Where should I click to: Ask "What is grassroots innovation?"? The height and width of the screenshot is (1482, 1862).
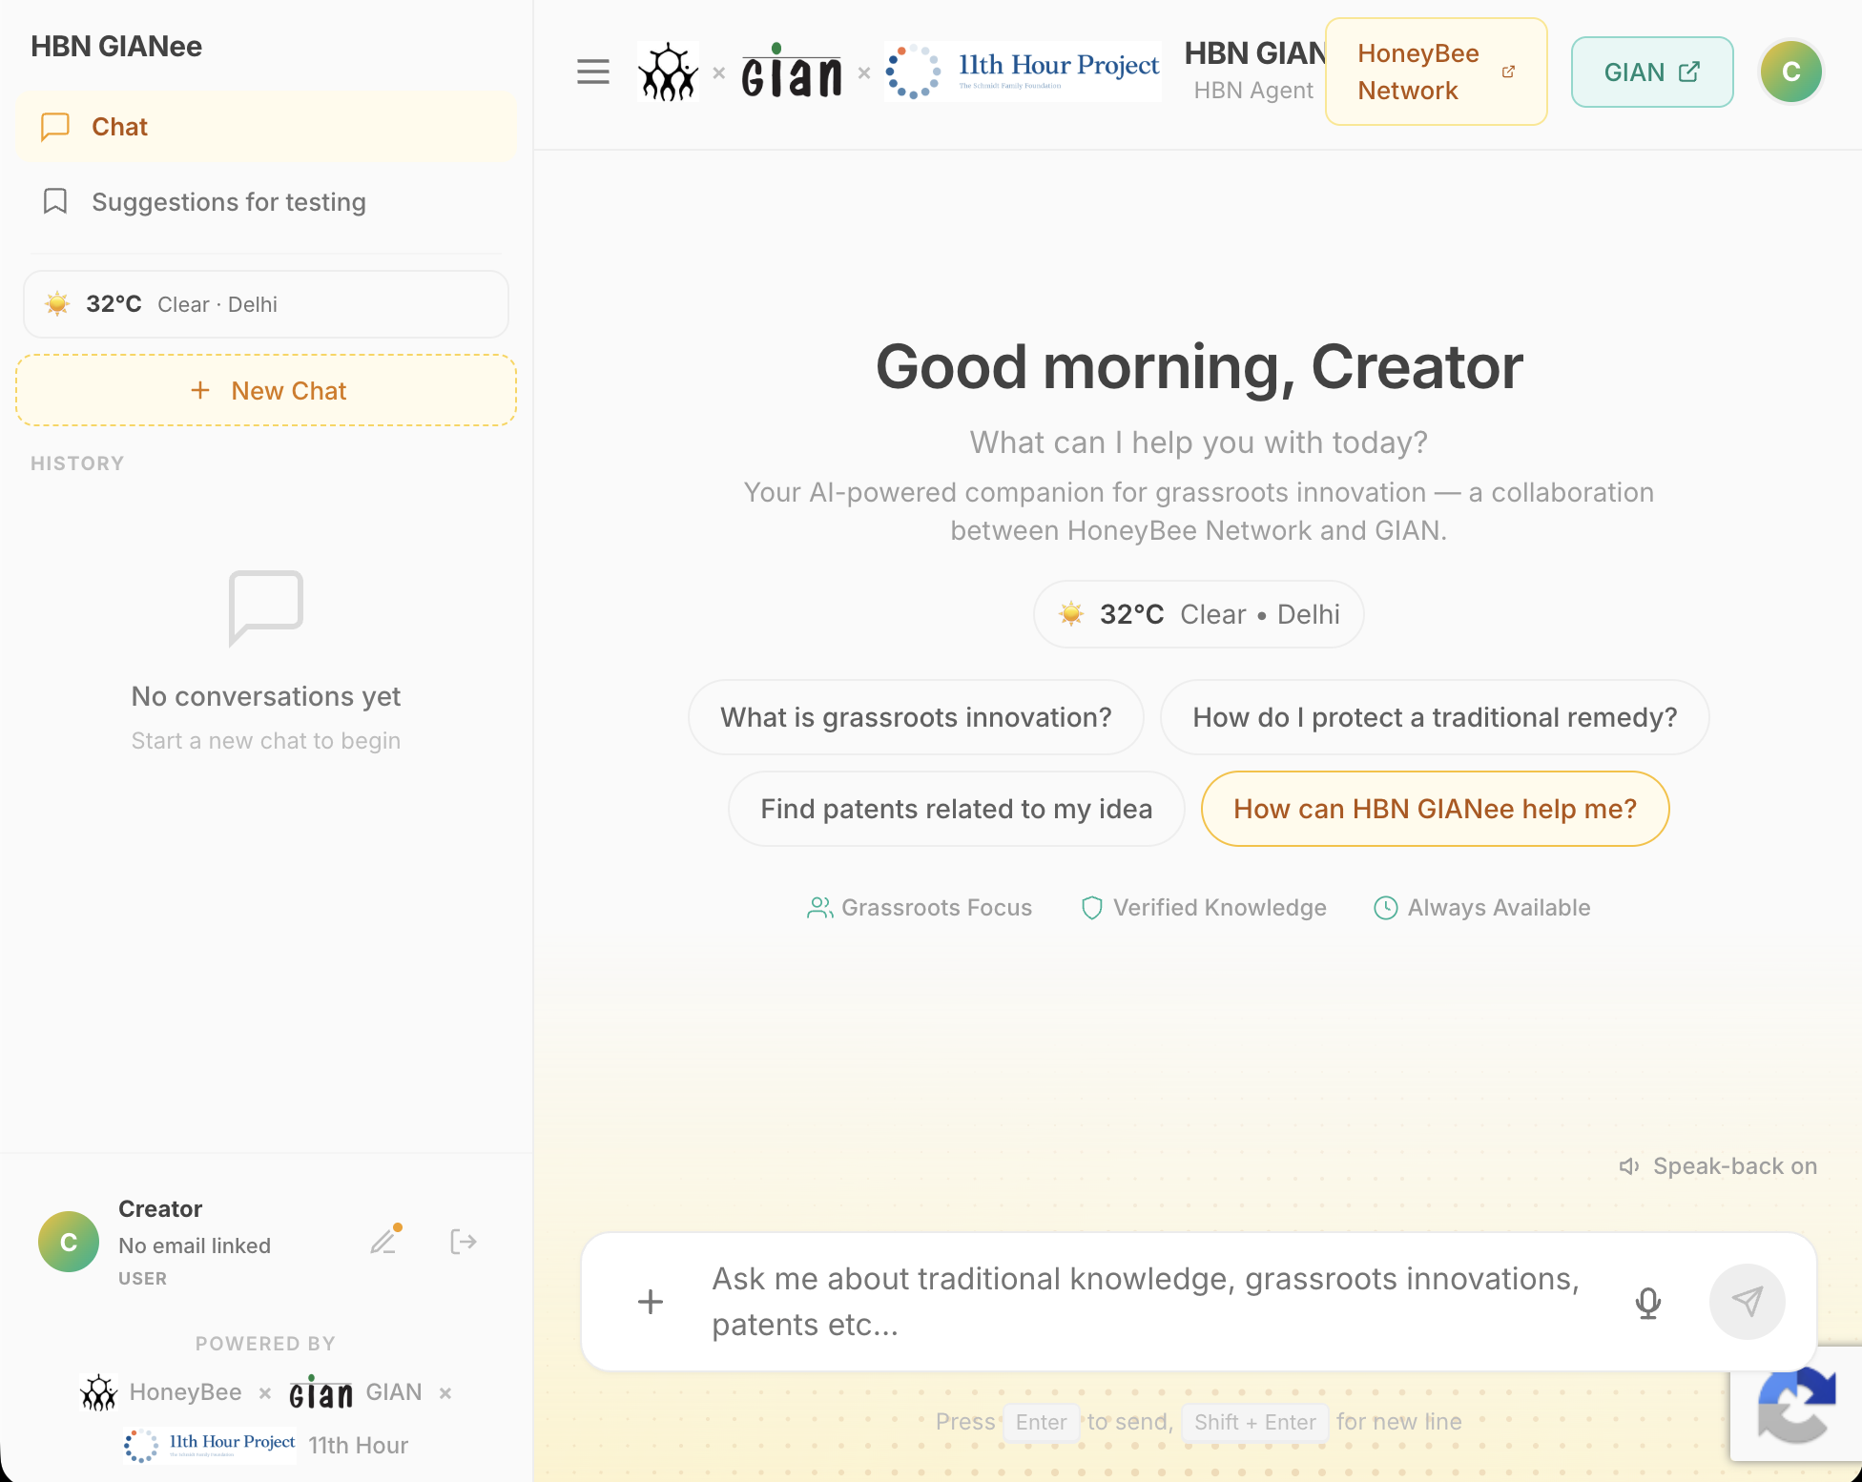[916, 717]
